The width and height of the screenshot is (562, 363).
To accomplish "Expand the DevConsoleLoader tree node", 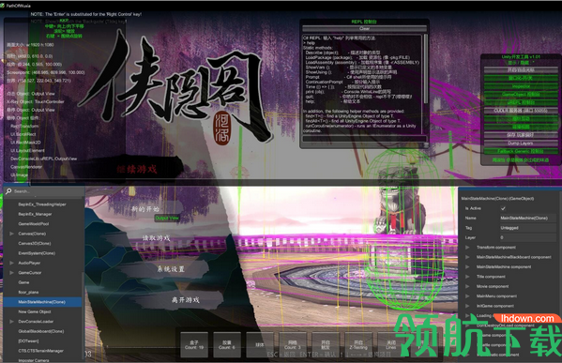I will [12, 322].
